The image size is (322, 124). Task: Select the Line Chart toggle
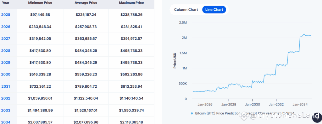pyautogui.click(x=214, y=10)
